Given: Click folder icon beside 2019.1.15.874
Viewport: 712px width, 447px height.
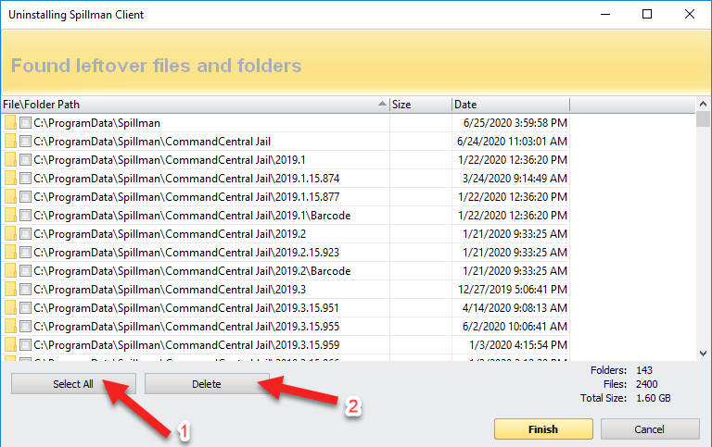Looking at the screenshot, I should pos(10,179).
